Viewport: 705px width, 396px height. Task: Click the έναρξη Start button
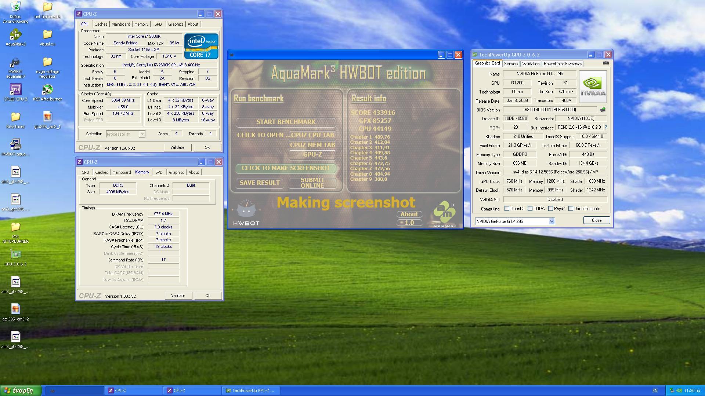click(21, 390)
